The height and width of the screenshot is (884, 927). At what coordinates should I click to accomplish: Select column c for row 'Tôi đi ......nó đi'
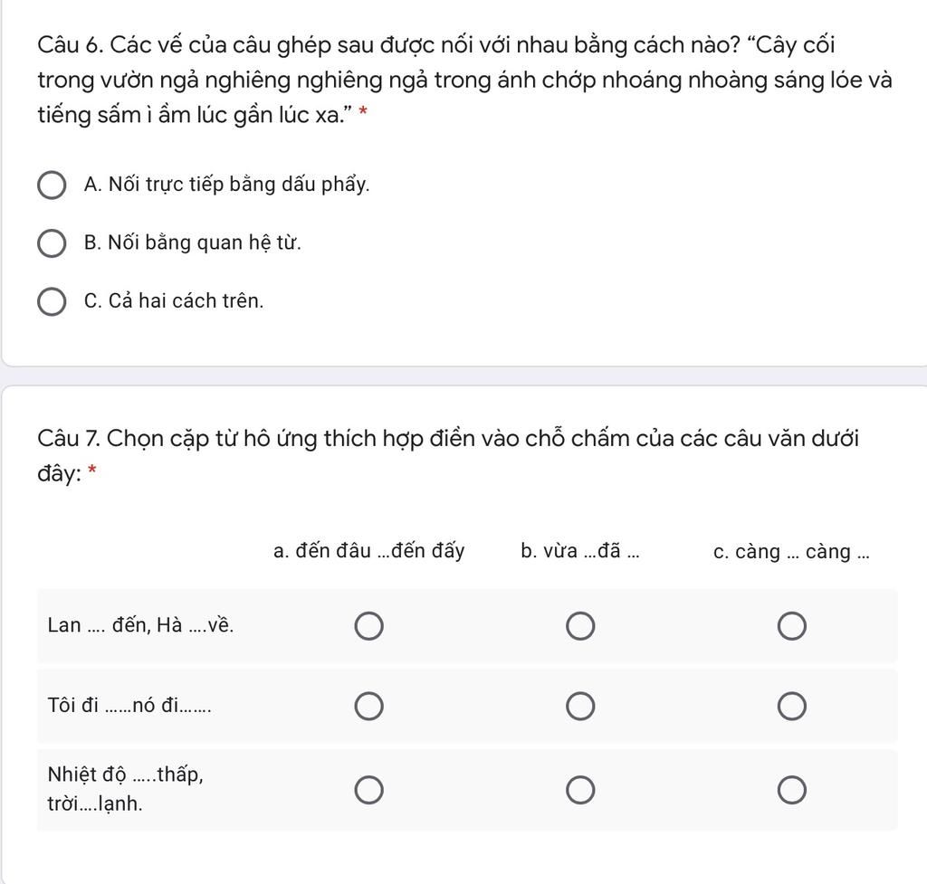791,706
